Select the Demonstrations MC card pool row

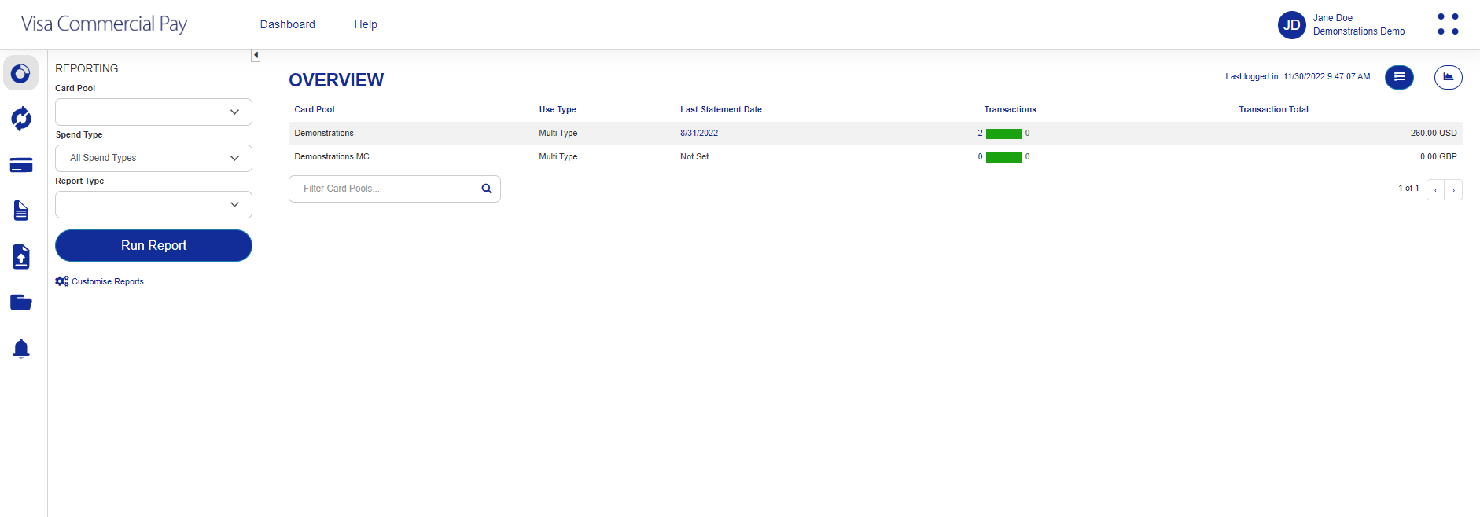pyautogui.click(x=875, y=157)
